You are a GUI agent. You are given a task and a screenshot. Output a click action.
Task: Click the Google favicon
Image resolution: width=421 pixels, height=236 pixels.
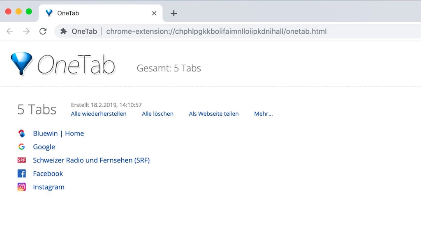(x=21, y=147)
